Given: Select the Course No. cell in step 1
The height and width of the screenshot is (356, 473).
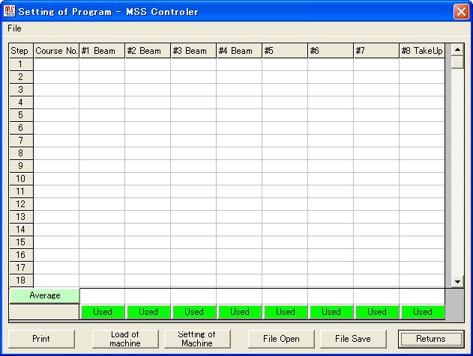Looking at the screenshot, I should 56,64.
